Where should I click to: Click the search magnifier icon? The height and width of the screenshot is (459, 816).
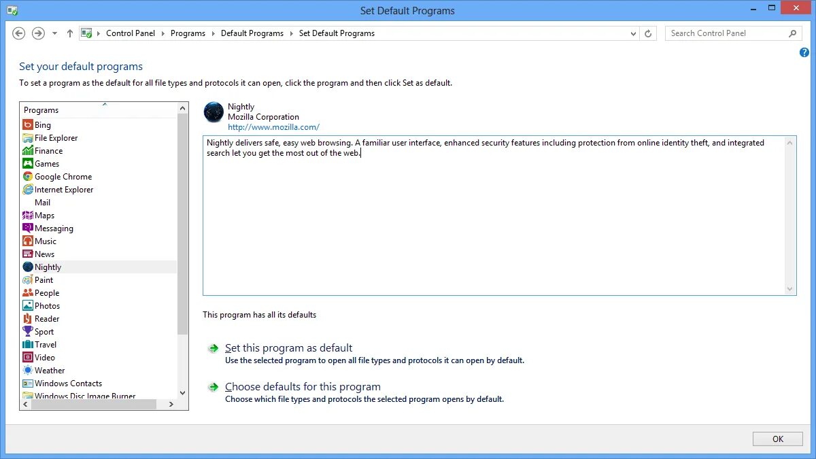tap(792, 33)
